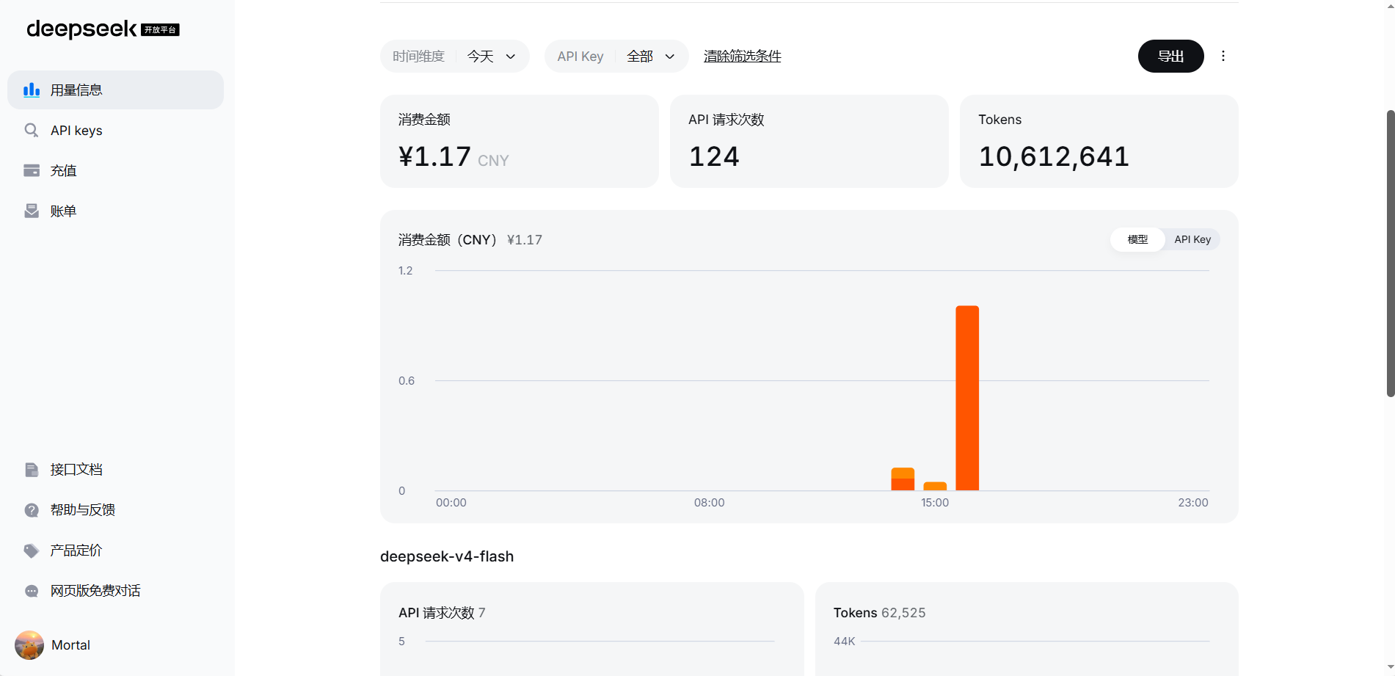Click the 124 API request count
The image size is (1395, 676).
click(714, 156)
